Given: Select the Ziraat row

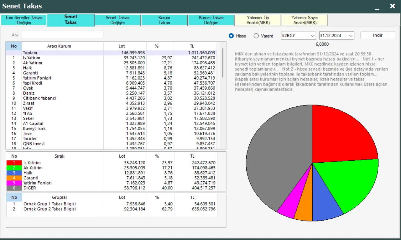Looking at the screenshot, I should tap(111, 103).
